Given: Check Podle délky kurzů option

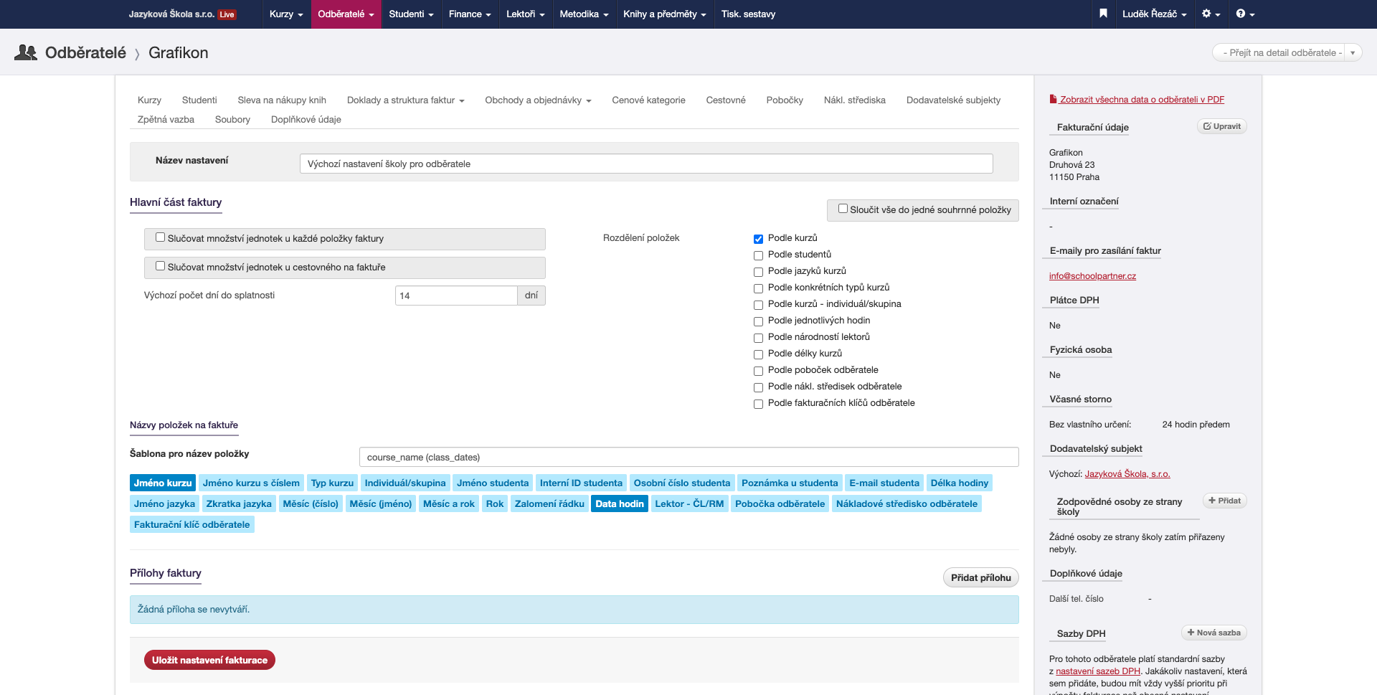Looking at the screenshot, I should pos(758,354).
